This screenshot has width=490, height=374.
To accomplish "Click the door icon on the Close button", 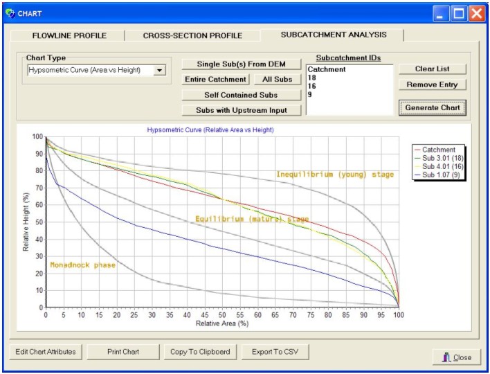I will pyautogui.click(x=445, y=357).
